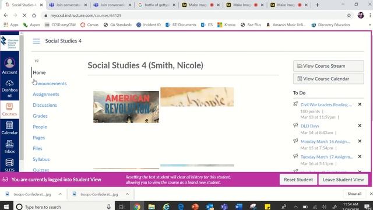This screenshot has width=373, height=210.
Task: Open Amazon Music Unlimited bookmark
Action: click(x=286, y=24)
